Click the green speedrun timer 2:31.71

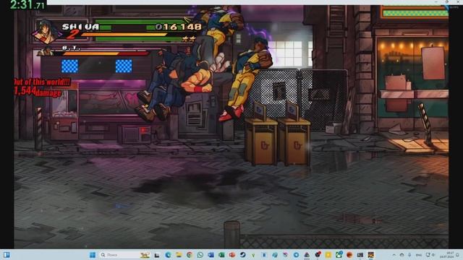(x=27, y=5)
